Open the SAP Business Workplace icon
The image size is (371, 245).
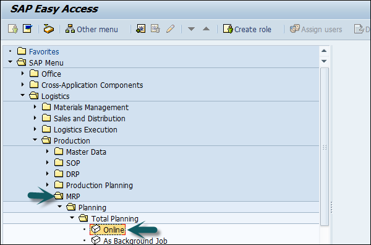point(49,29)
